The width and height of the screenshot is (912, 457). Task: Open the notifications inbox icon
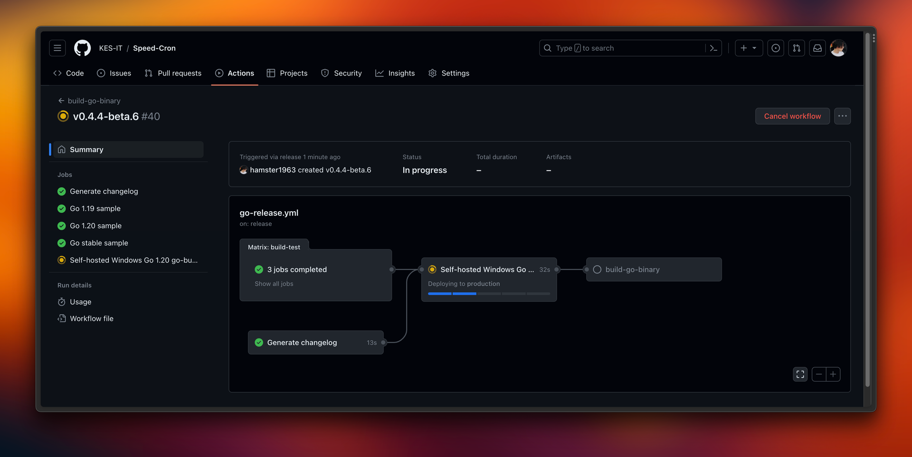[817, 48]
